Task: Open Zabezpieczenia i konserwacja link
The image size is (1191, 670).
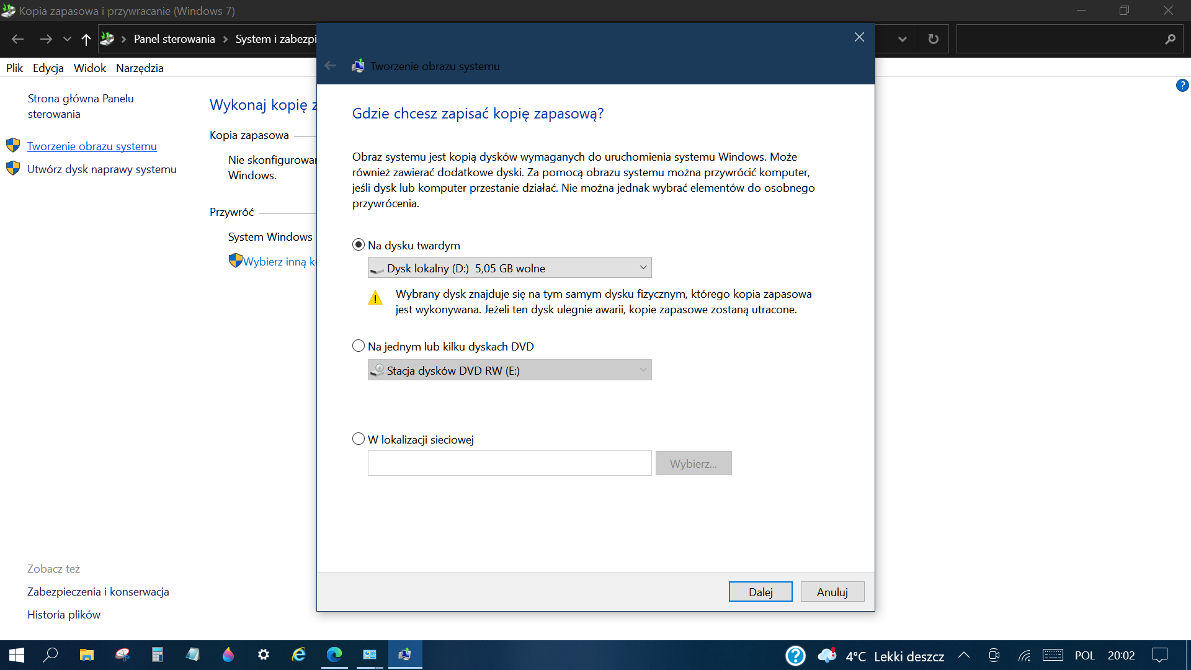Action: [97, 591]
